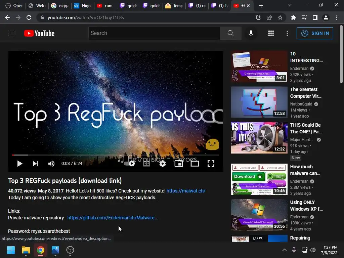Click the search magnifier button
Viewport: 344px width, 258px height.
click(x=230, y=33)
